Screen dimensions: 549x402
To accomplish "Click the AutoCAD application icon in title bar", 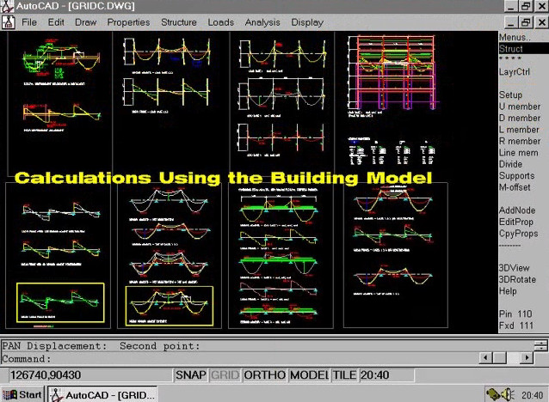I will coord(8,7).
